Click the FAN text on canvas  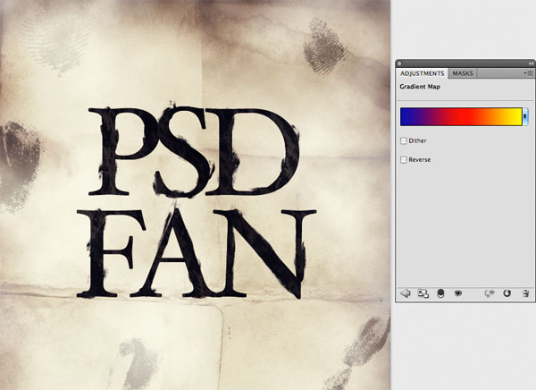click(197, 251)
